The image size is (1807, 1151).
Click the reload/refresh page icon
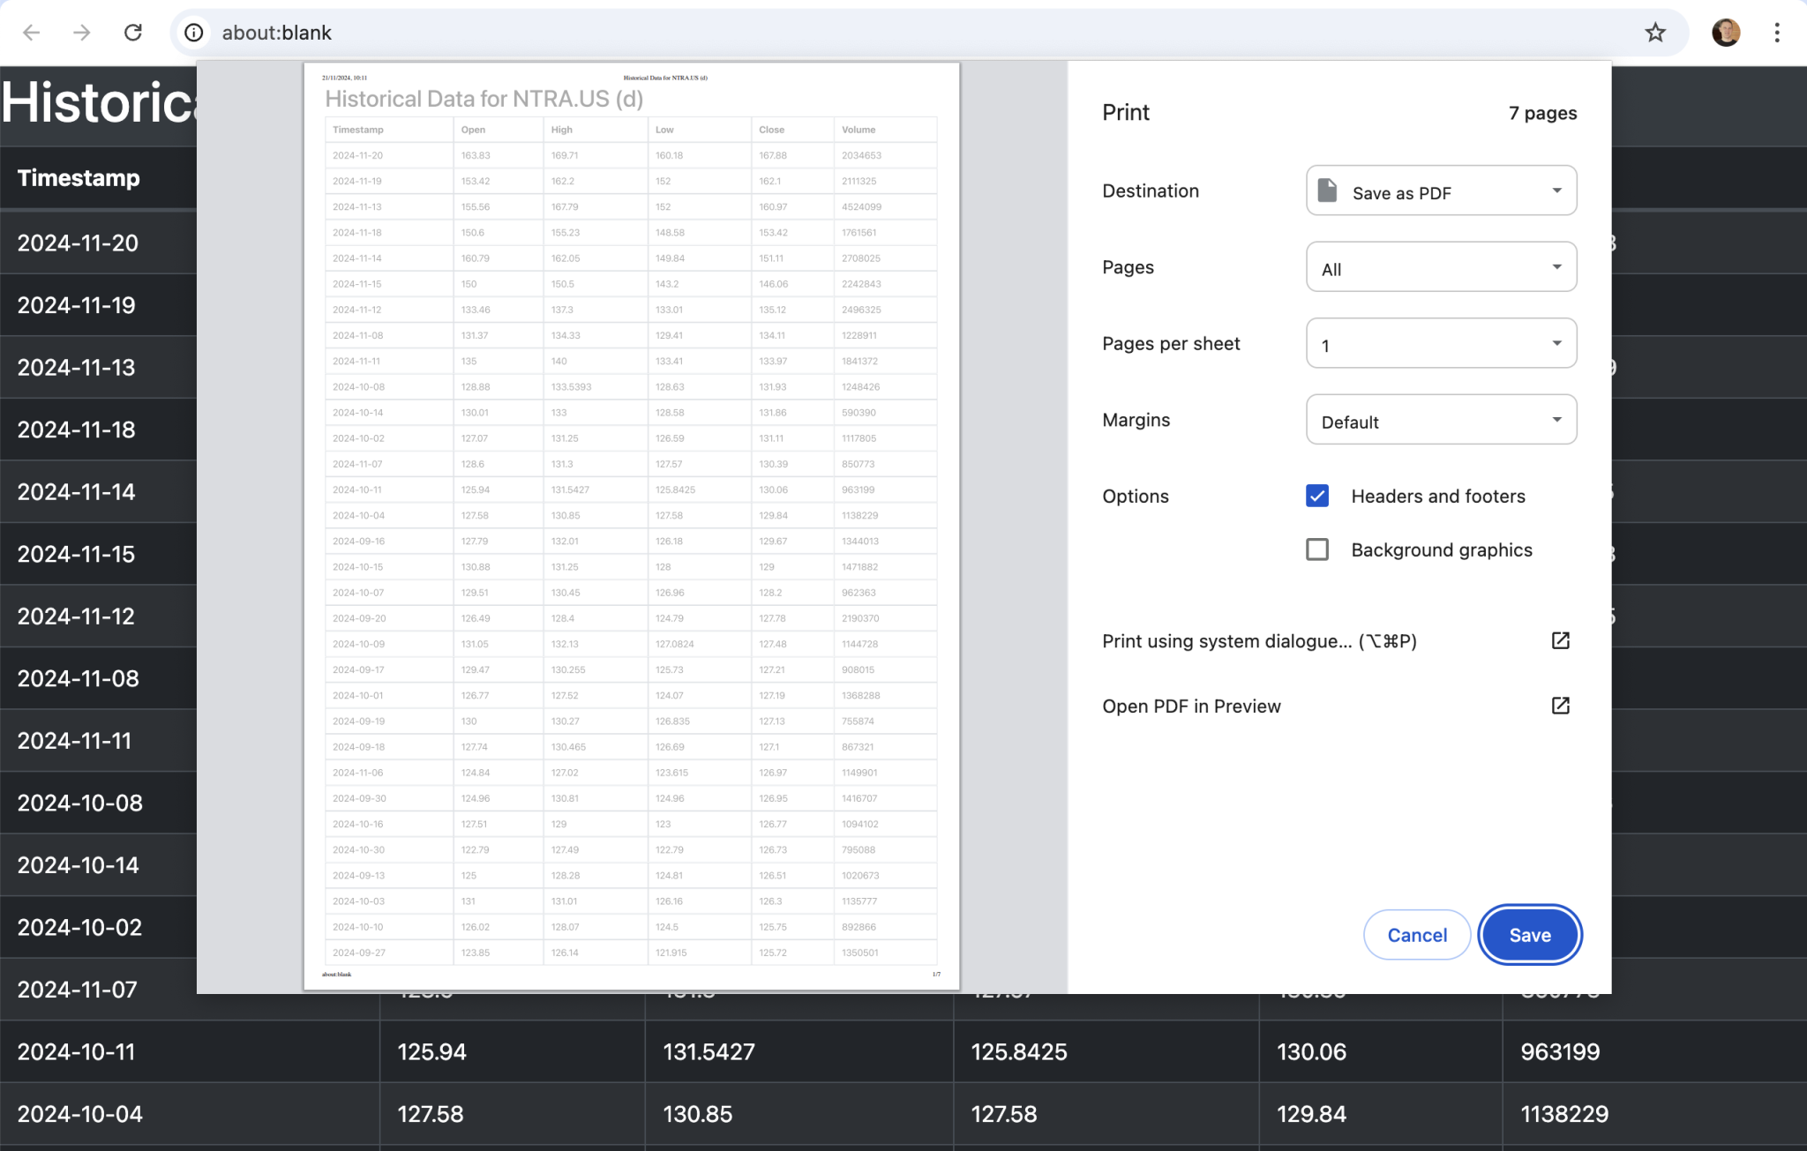pyautogui.click(x=133, y=33)
